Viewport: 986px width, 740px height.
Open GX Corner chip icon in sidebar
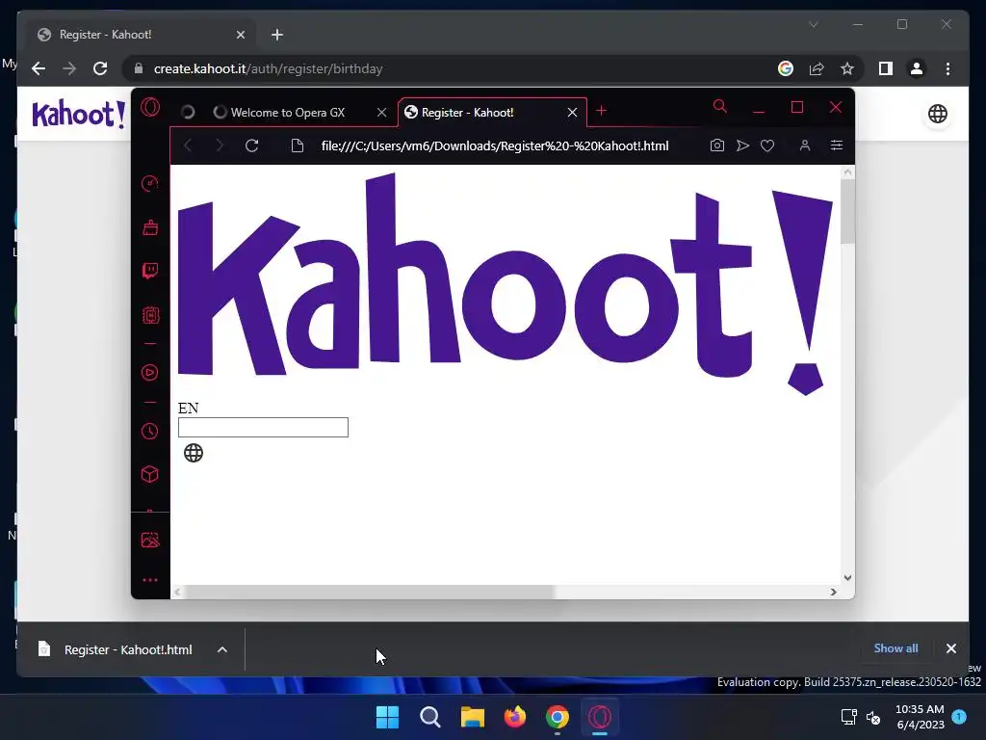coord(150,315)
